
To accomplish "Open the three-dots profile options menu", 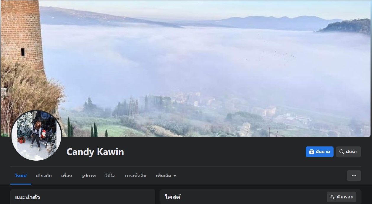I will point(354,176).
